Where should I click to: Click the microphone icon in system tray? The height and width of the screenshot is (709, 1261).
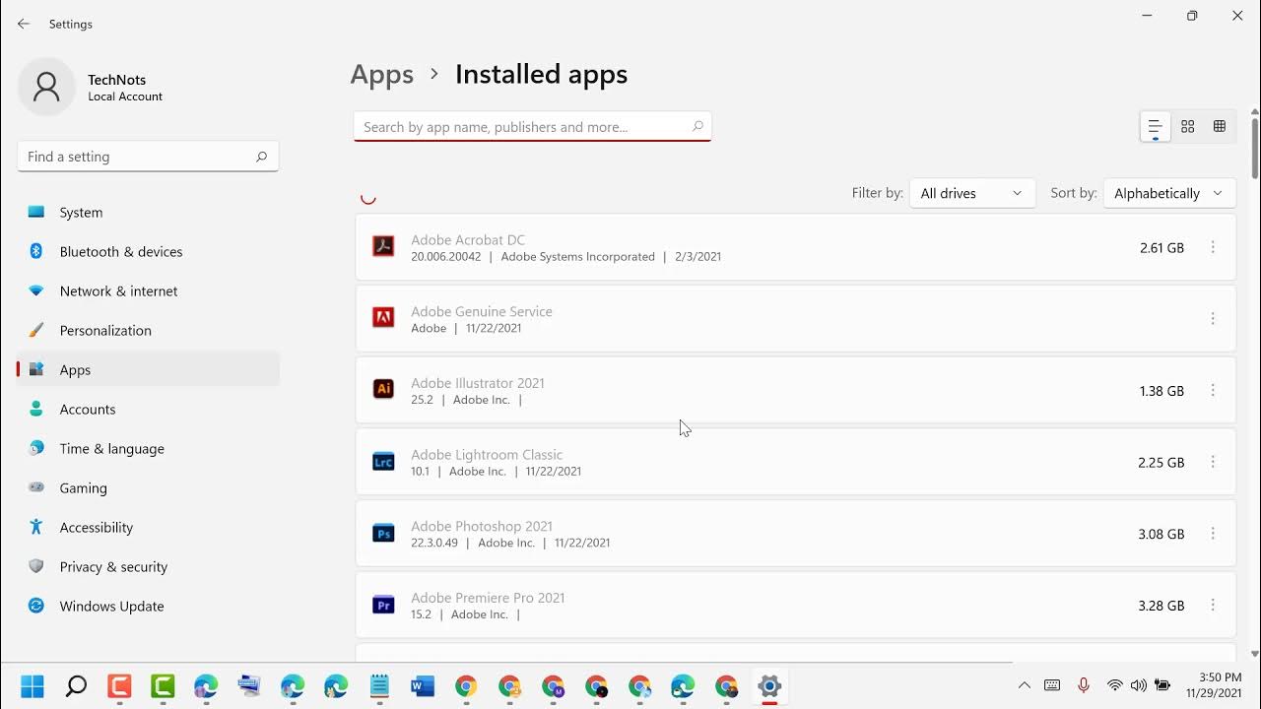click(x=1083, y=685)
